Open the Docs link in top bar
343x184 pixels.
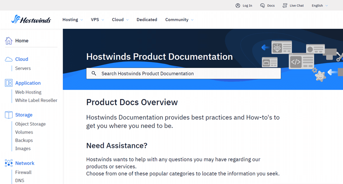271,6
